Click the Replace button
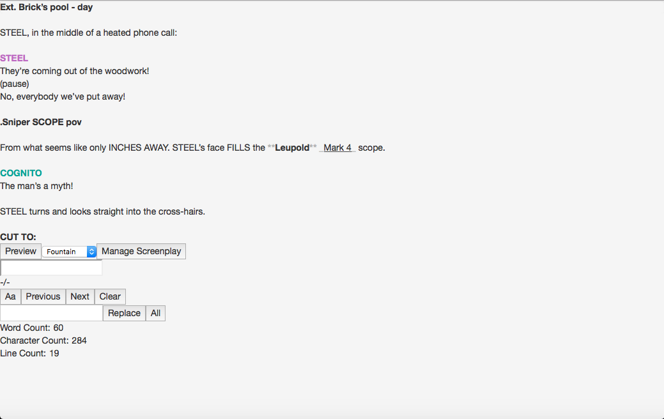664x419 pixels. 125,313
